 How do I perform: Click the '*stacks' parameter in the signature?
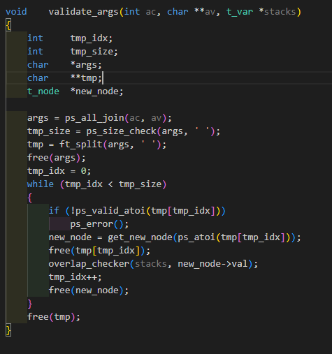coord(277,12)
